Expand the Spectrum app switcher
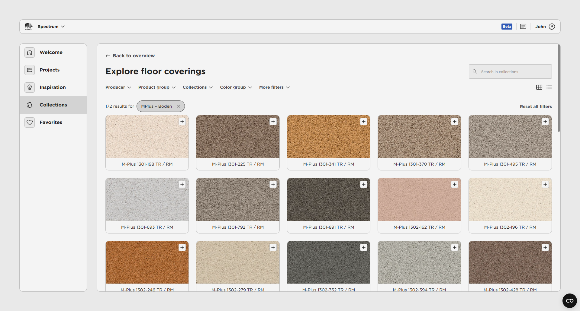 click(51, 27)
